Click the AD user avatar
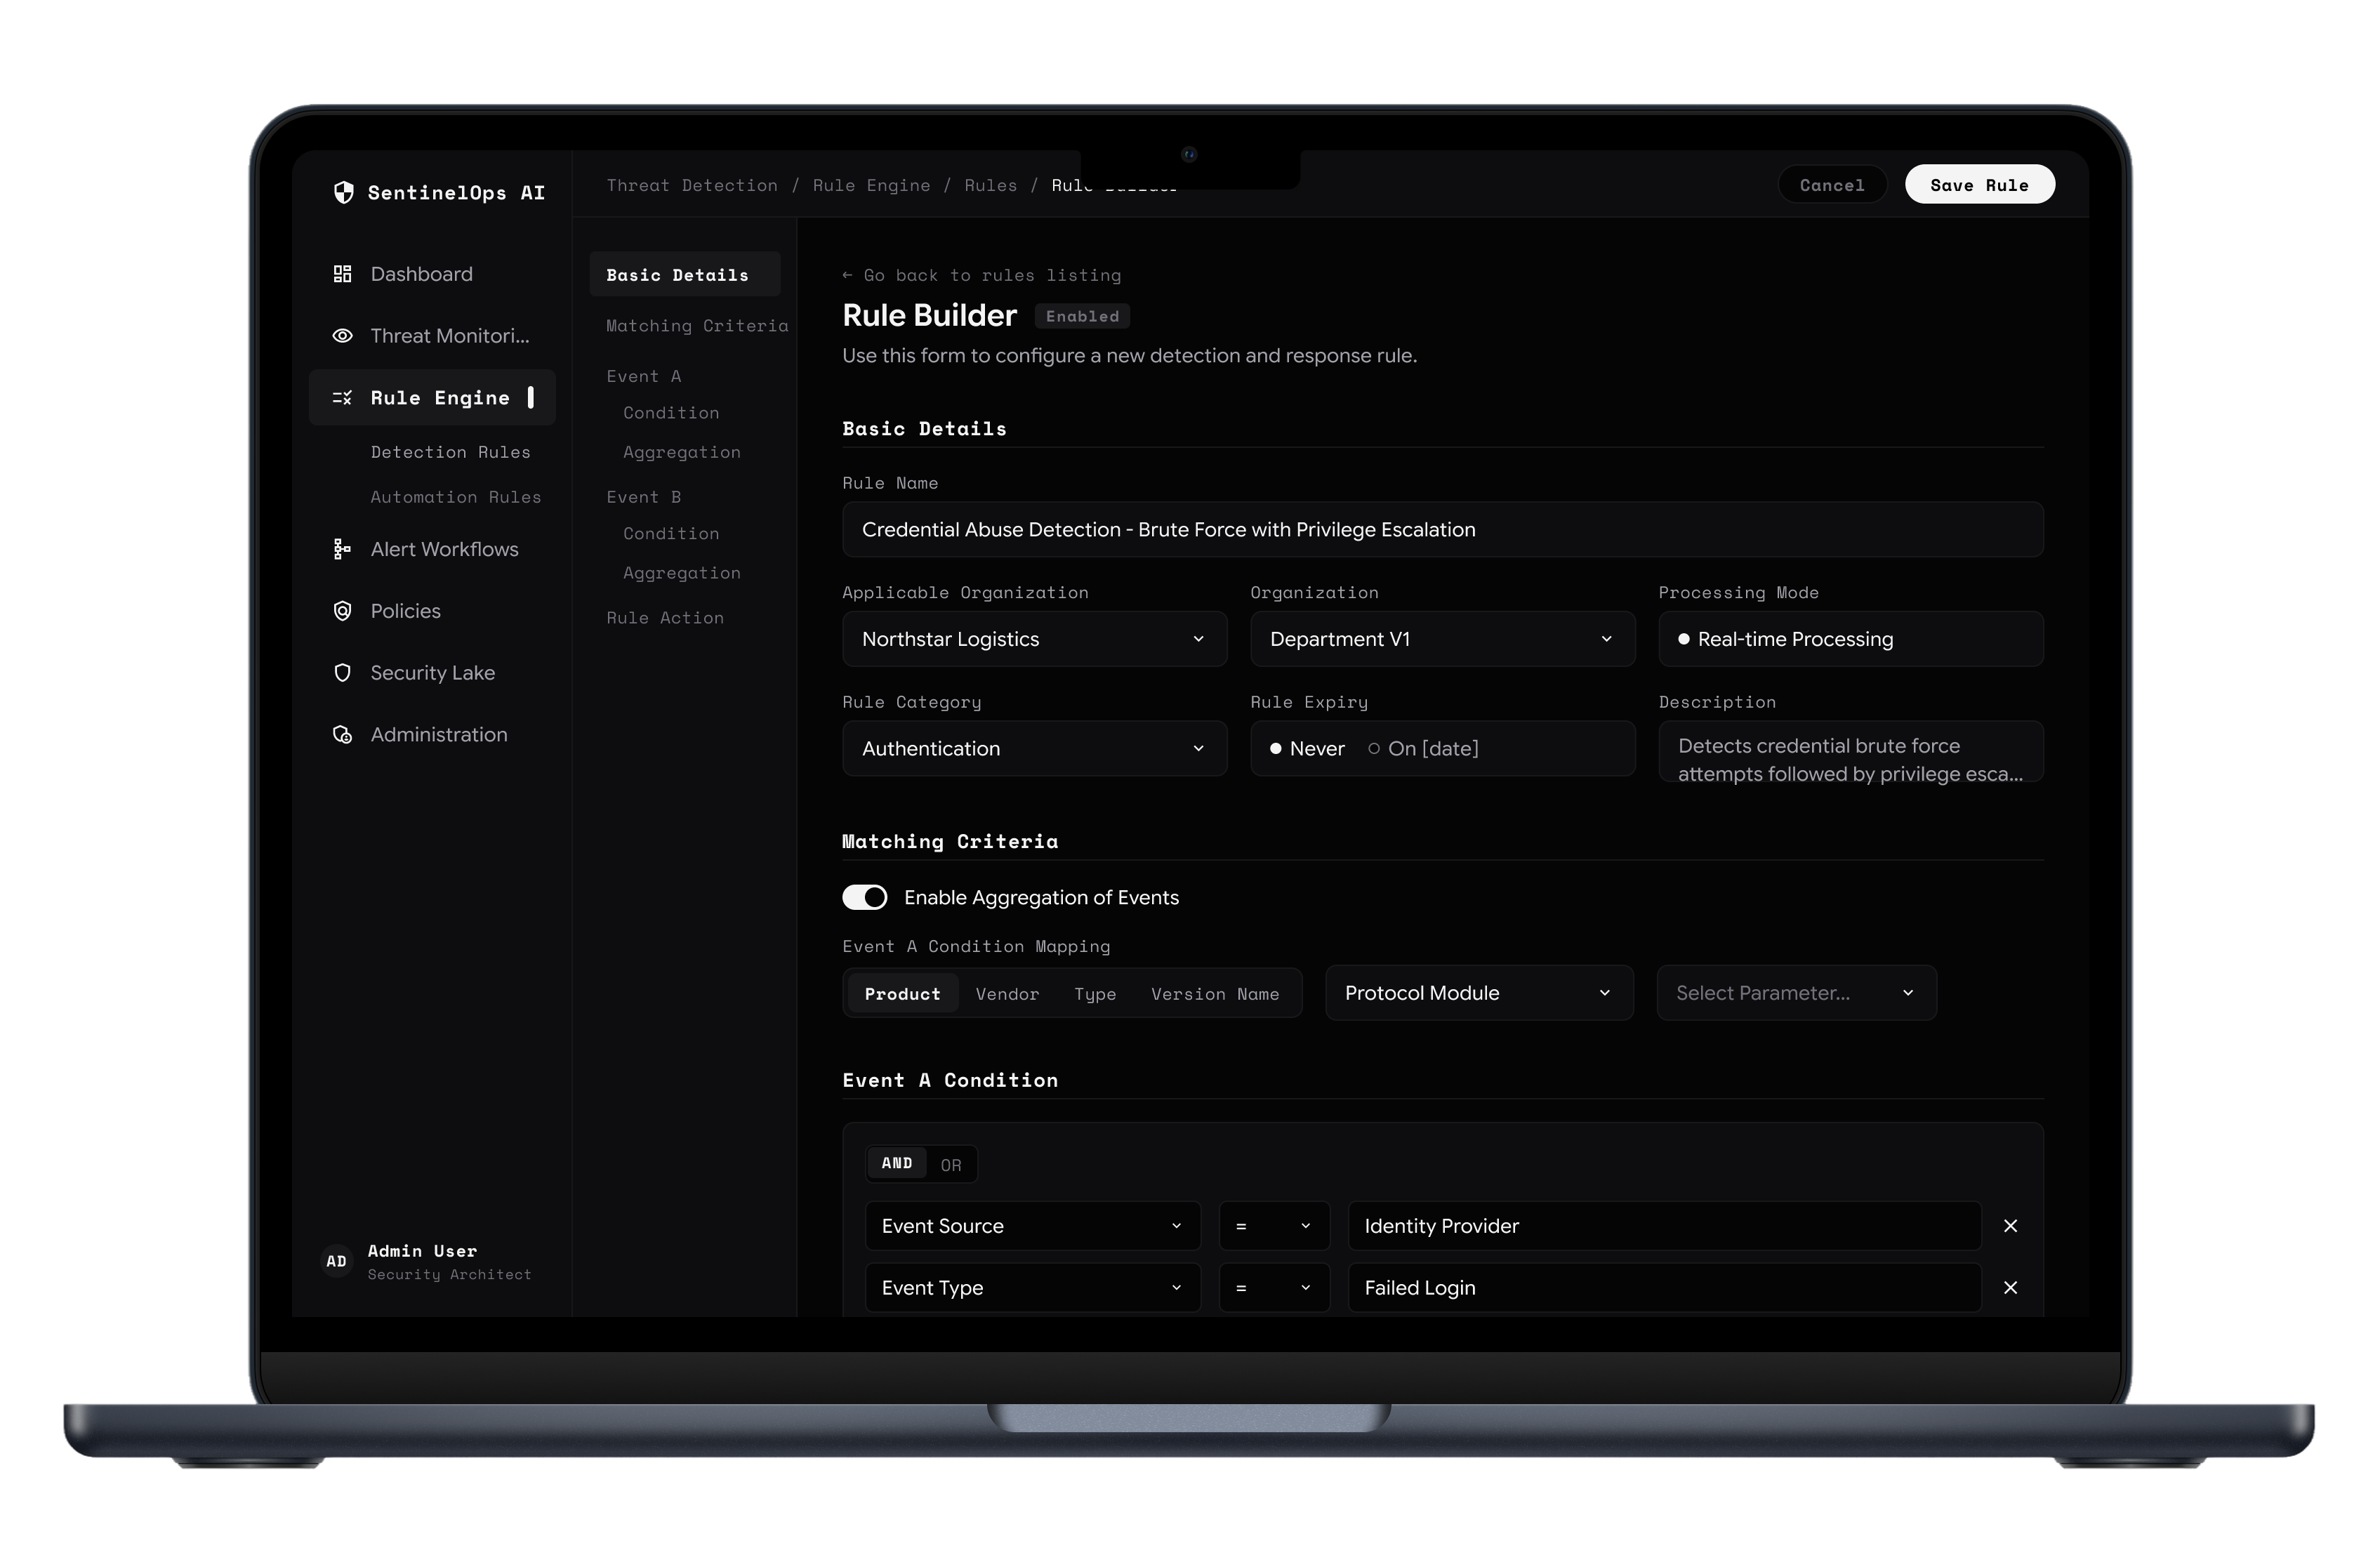The image size is (2380, 1567). point(337,1261)
